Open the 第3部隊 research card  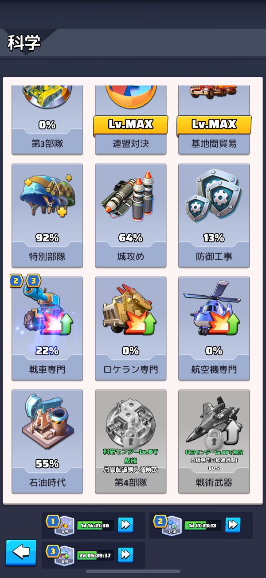pyautogui.click(x=47, y=120)
